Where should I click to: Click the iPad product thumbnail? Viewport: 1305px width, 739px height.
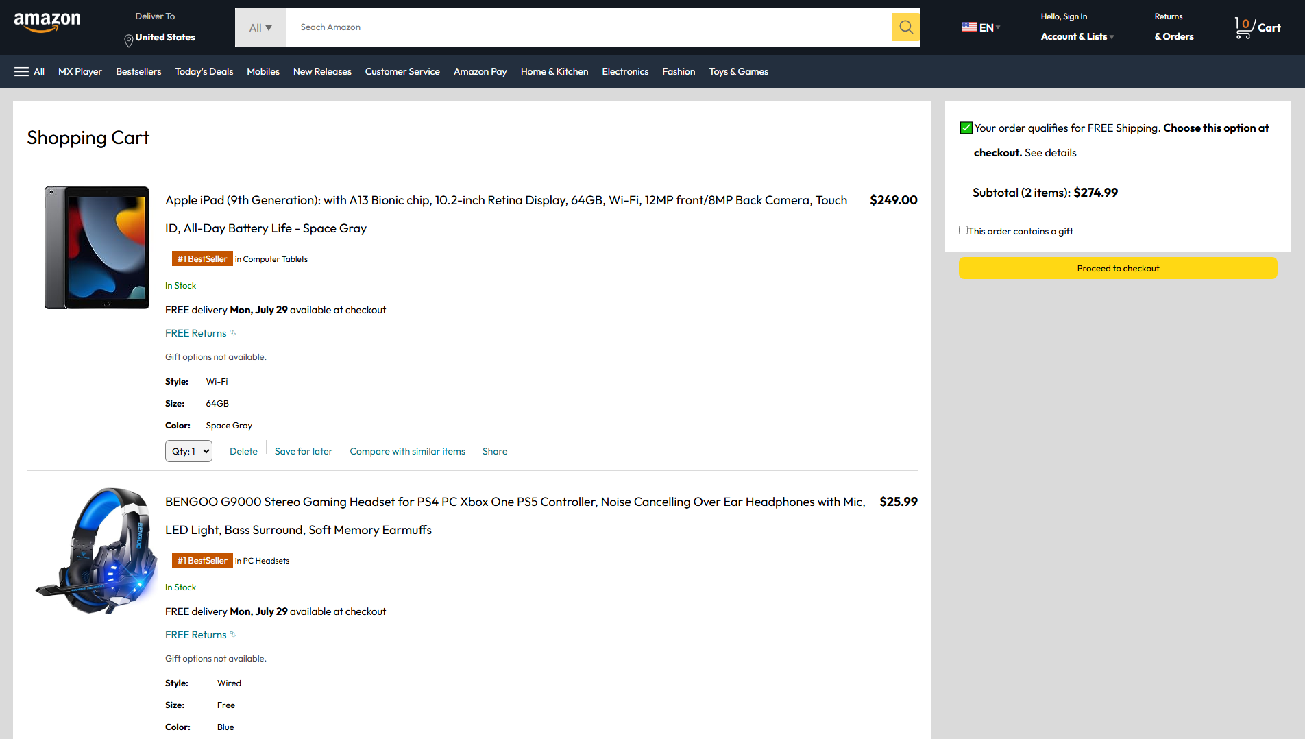click(x=97, y=247)
